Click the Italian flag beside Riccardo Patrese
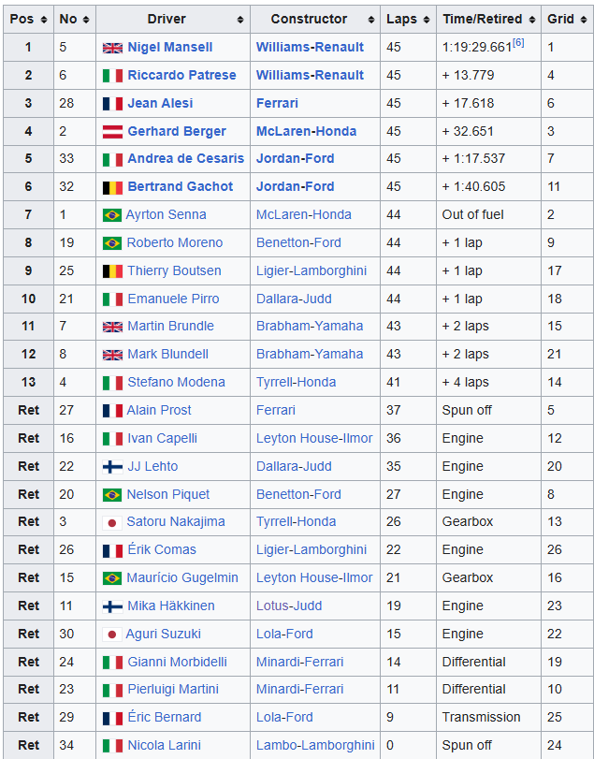This screenshot has height=759, width=594. (x=112, y=76)
